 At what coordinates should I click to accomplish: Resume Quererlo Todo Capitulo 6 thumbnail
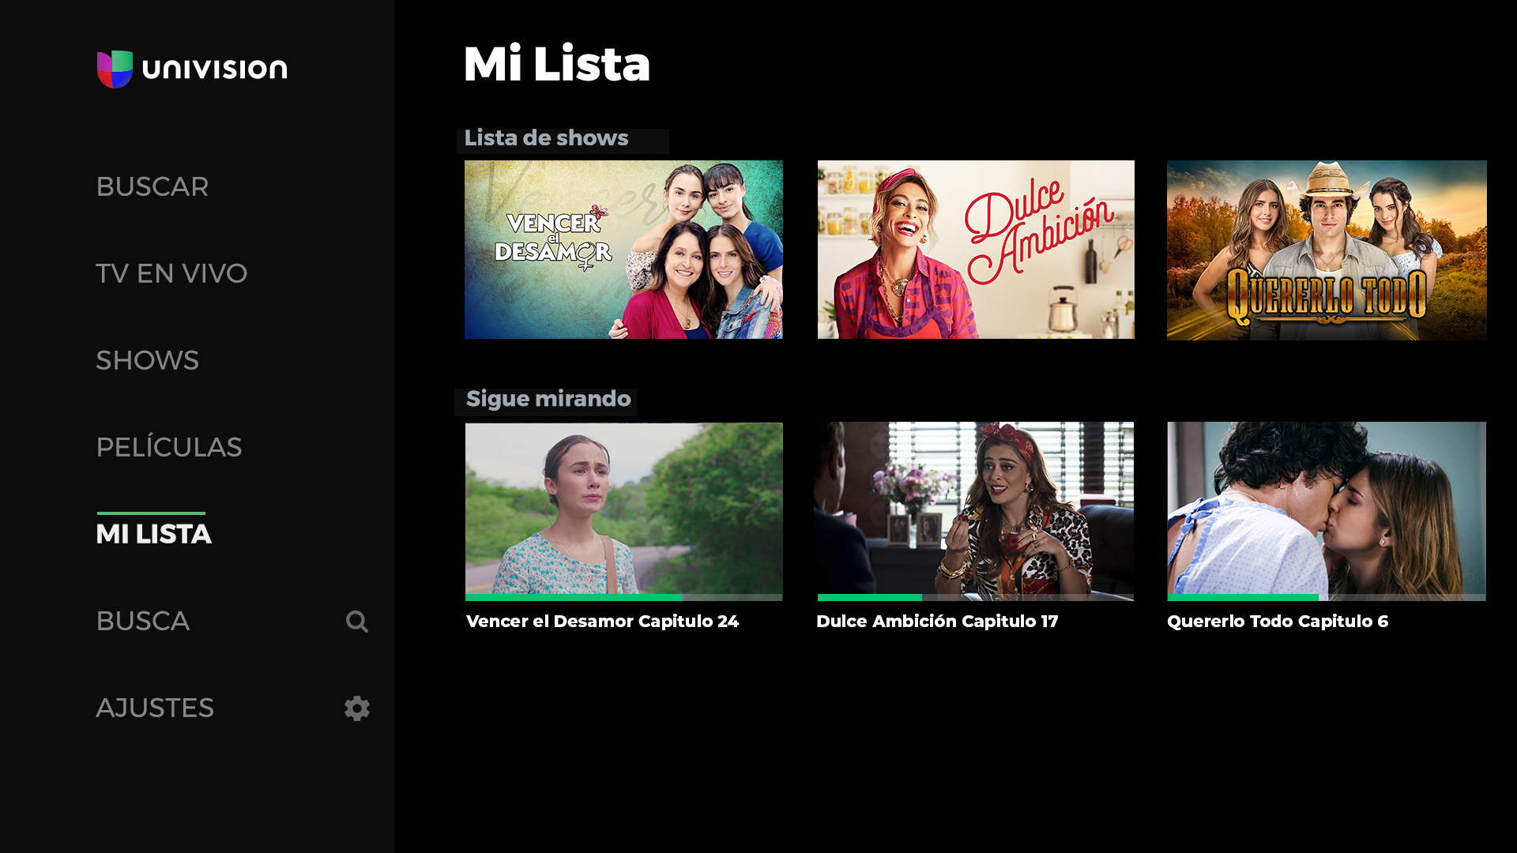[1327, 507]
